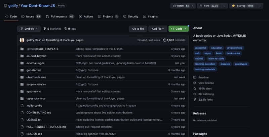Open the 2nd-ed branch selector dropdown
269x137 pixels.
pos(29,29)
